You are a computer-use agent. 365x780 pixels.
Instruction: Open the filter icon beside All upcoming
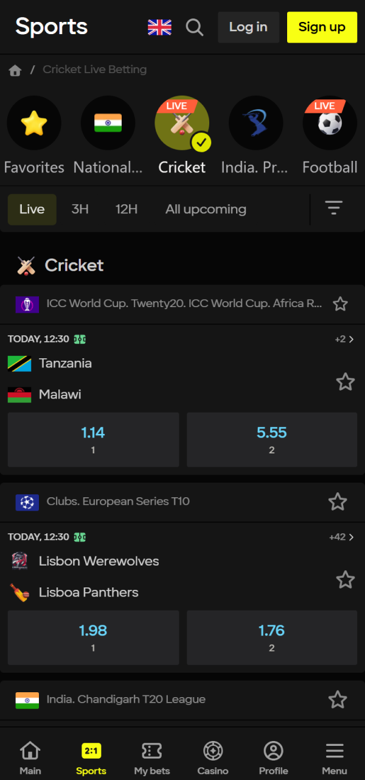click(333, 208)
